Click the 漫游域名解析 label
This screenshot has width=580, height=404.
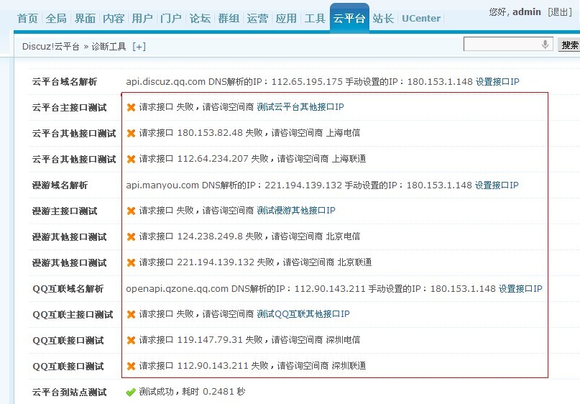pos(60,185)
